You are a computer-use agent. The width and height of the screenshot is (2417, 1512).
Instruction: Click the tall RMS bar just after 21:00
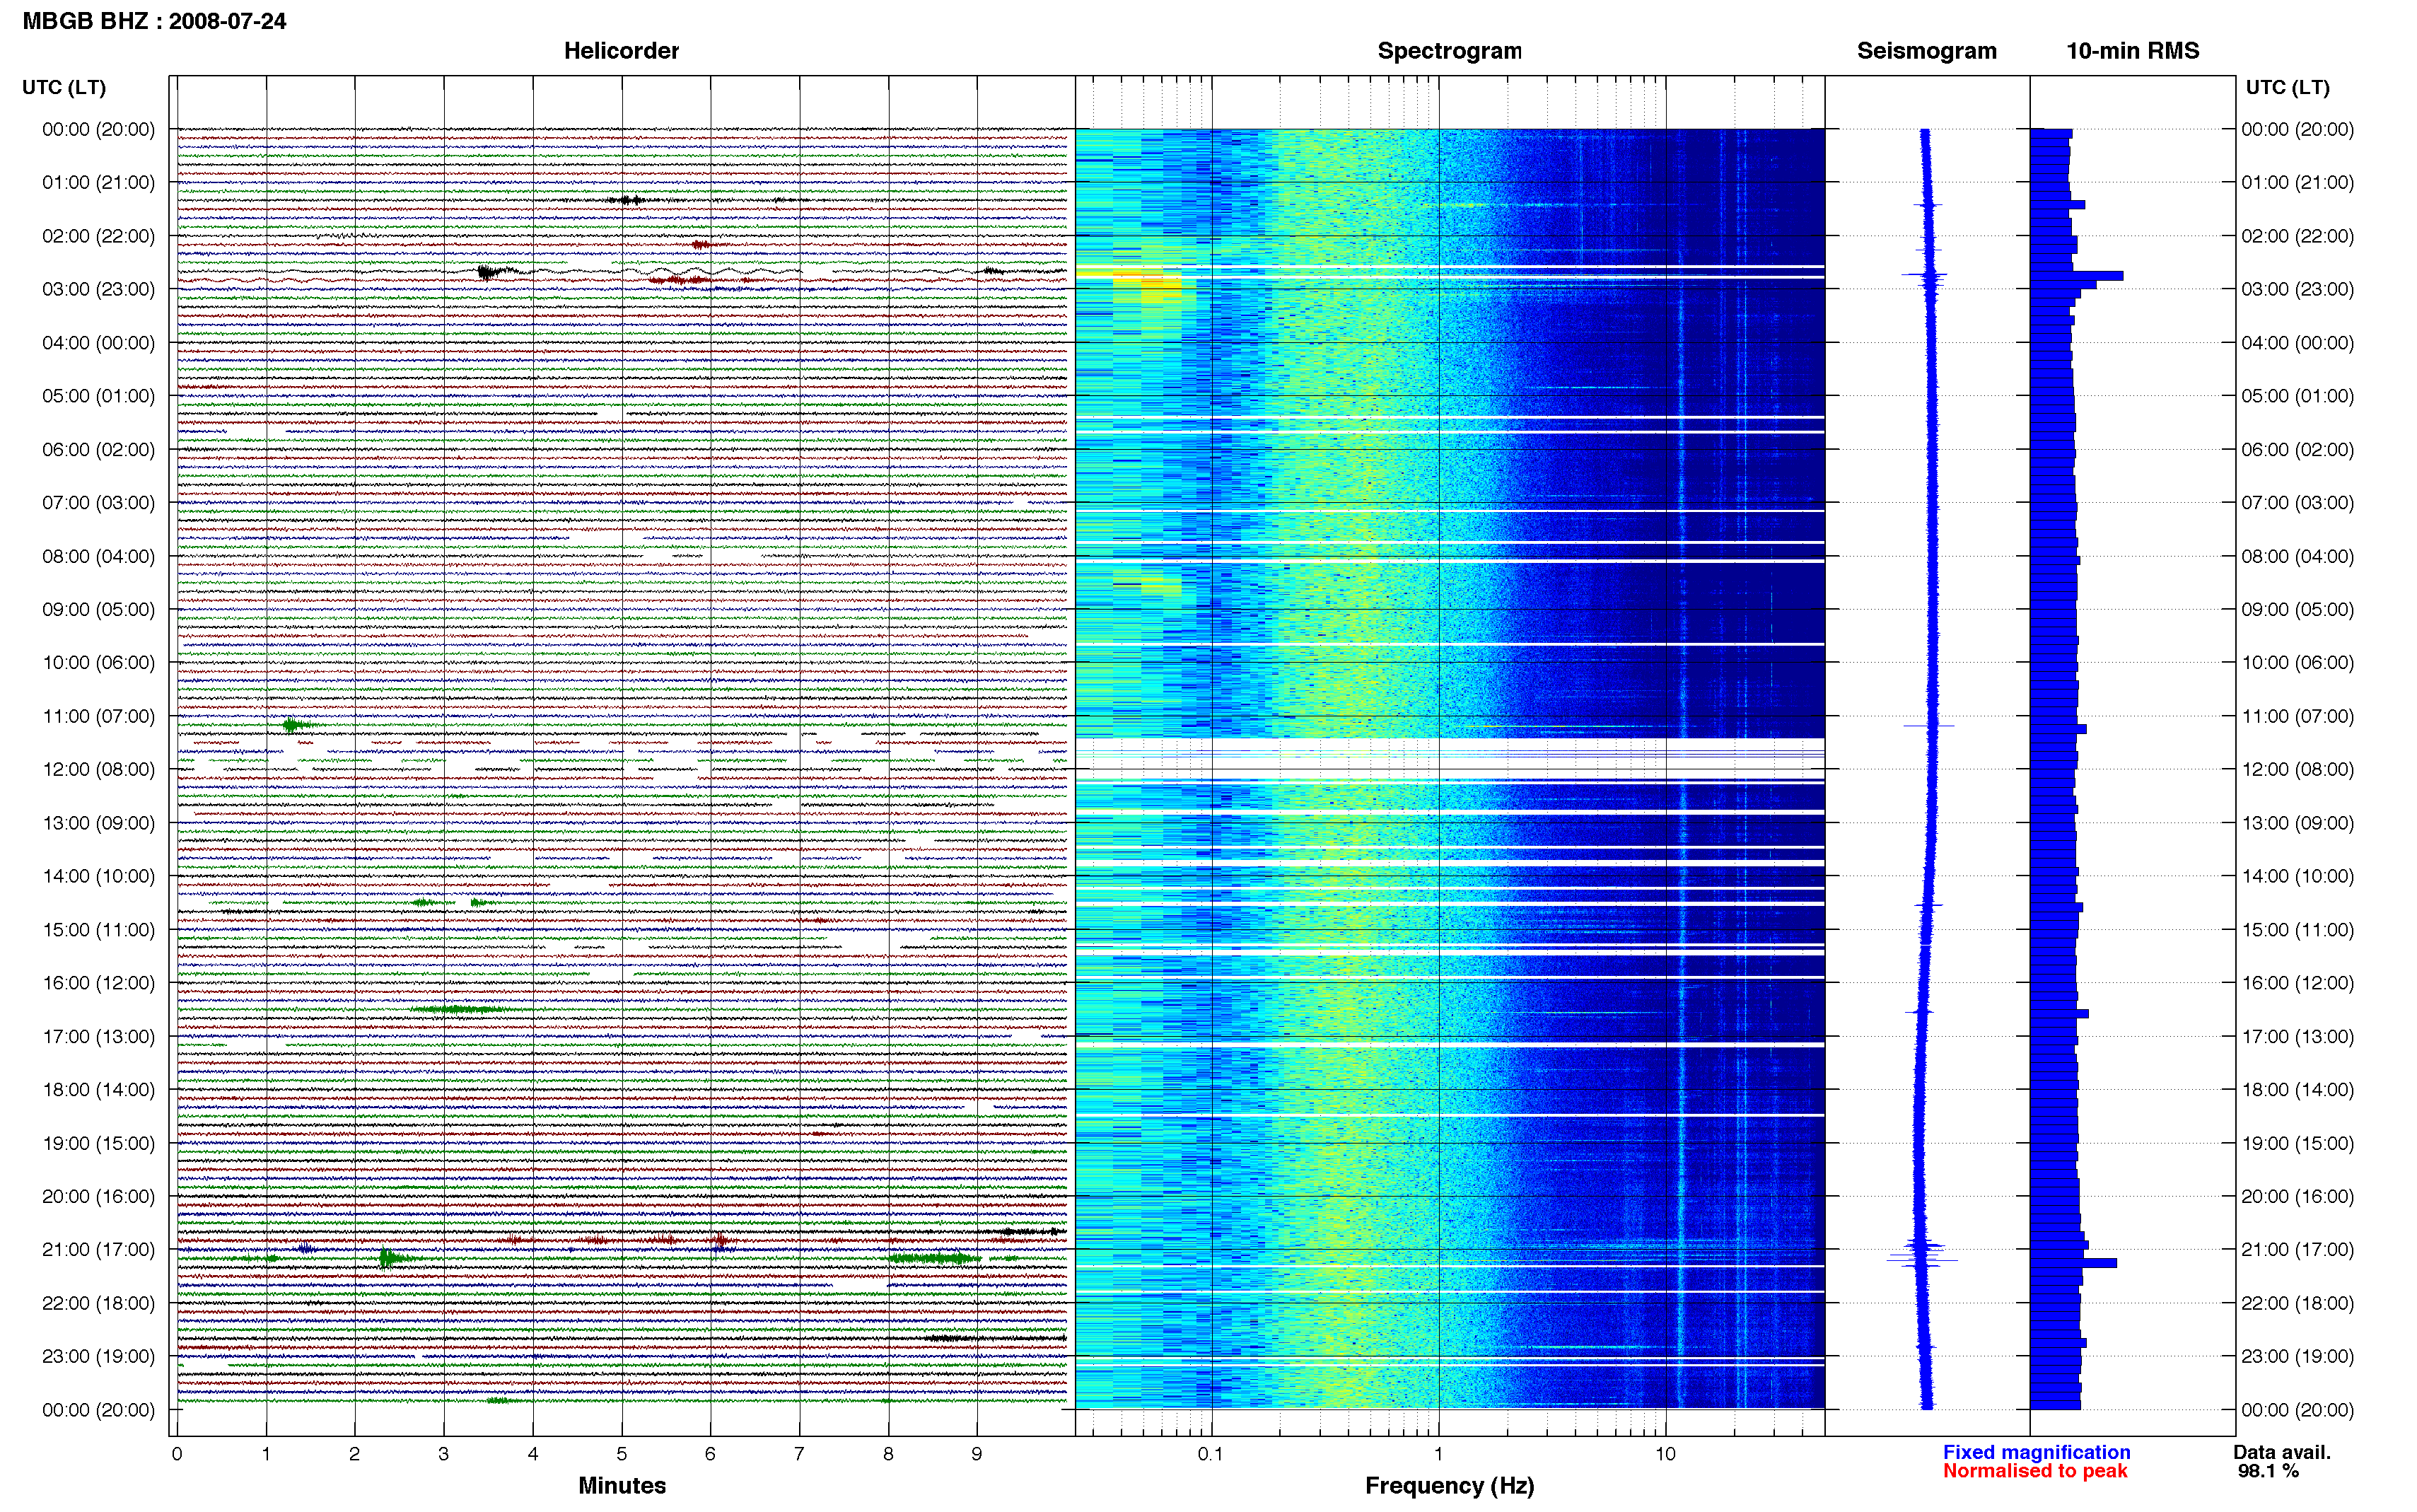(x=2073, y=1263)
